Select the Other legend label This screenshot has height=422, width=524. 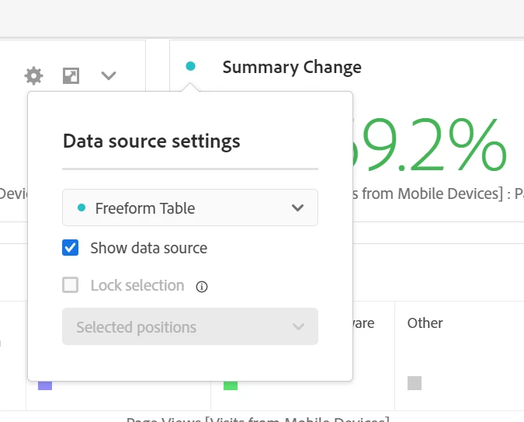tap(425, 323)
